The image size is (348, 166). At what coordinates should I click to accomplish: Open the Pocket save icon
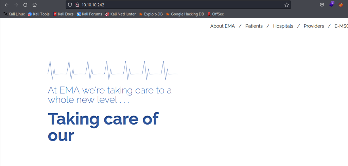tap(321, 5)
